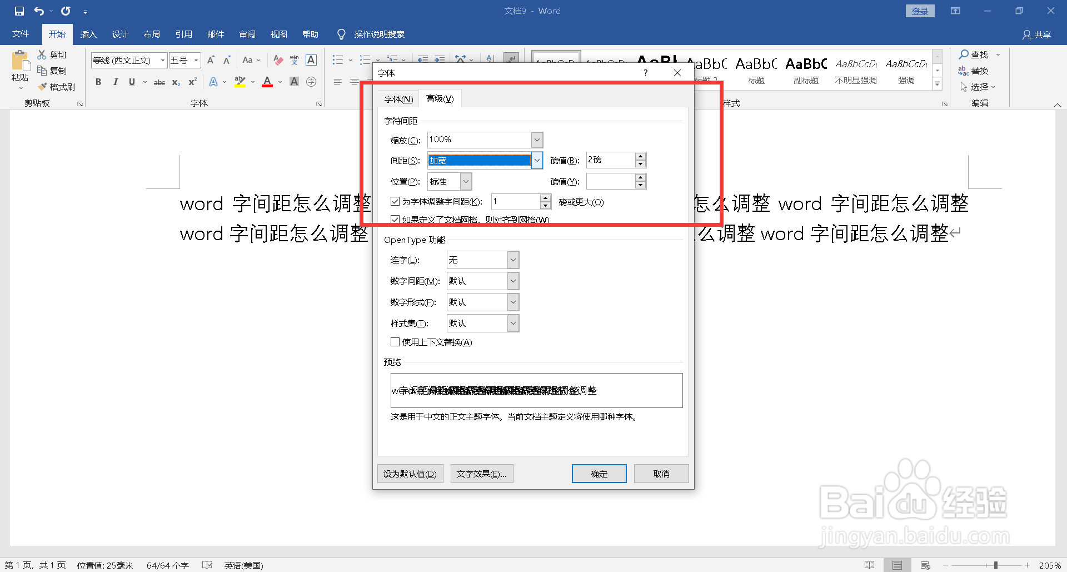Image resolution: width=1067 pixels, height=572 pixels.
Task: Open the font name 等线 dropdown
Action: click(x=163, y=60)
